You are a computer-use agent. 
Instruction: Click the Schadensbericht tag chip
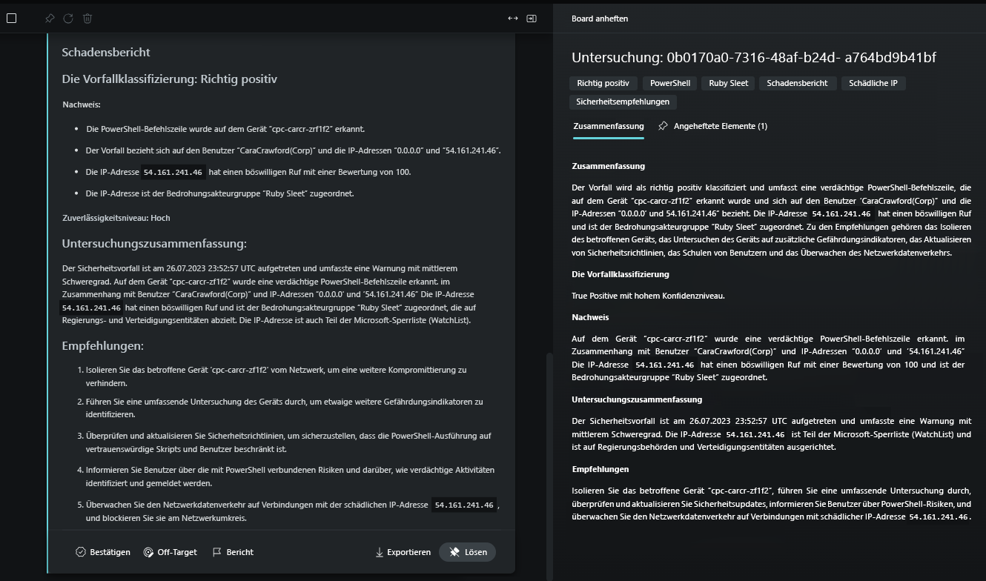pos(797,83)
